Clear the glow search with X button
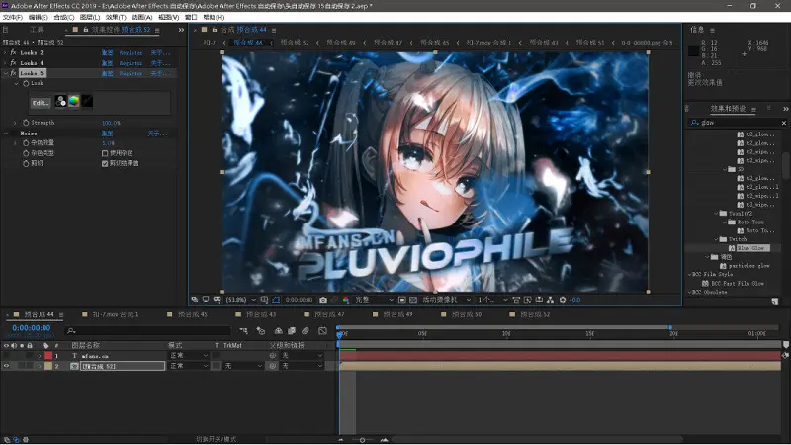791x445 pixels. tap(783, 123)
